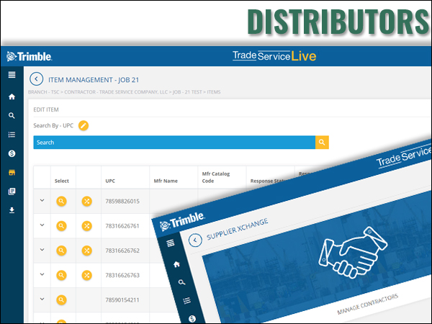
Task: Click the Trimble logo in the main header
Action: pos(30,56)
